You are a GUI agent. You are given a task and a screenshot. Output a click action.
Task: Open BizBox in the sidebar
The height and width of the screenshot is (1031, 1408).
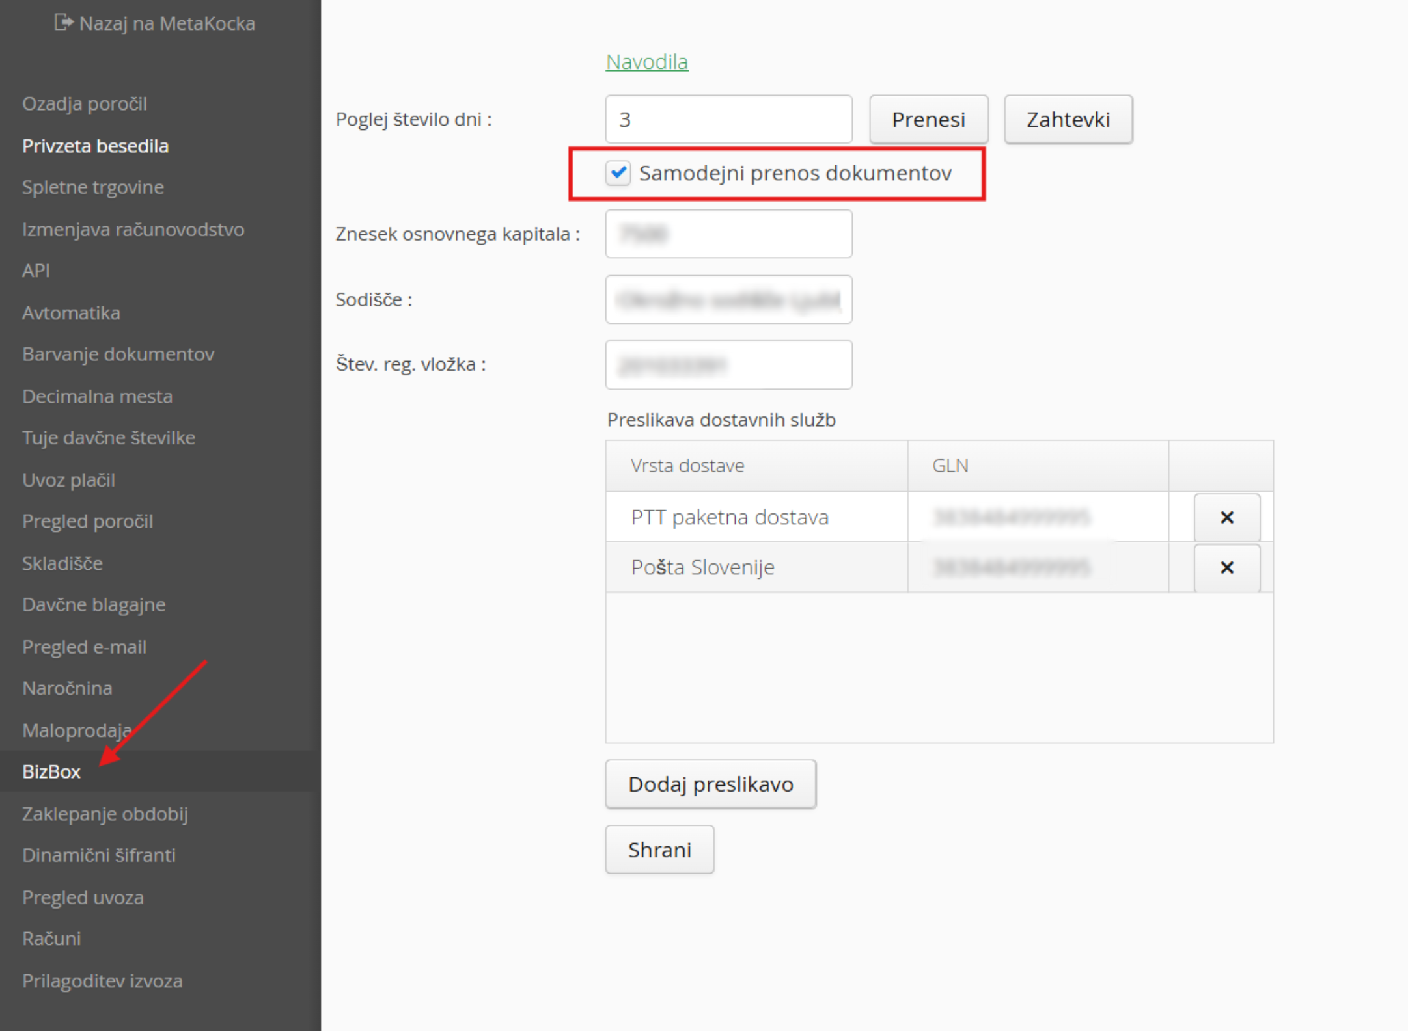pos(51,771)
